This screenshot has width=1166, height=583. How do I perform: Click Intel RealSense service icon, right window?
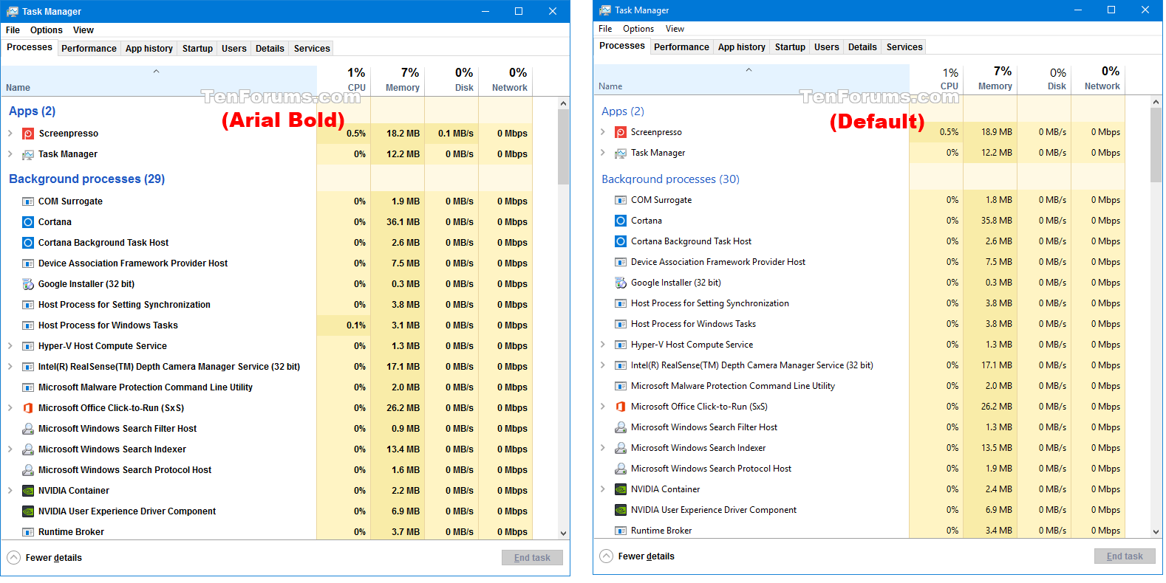click(x=621, y=365)
